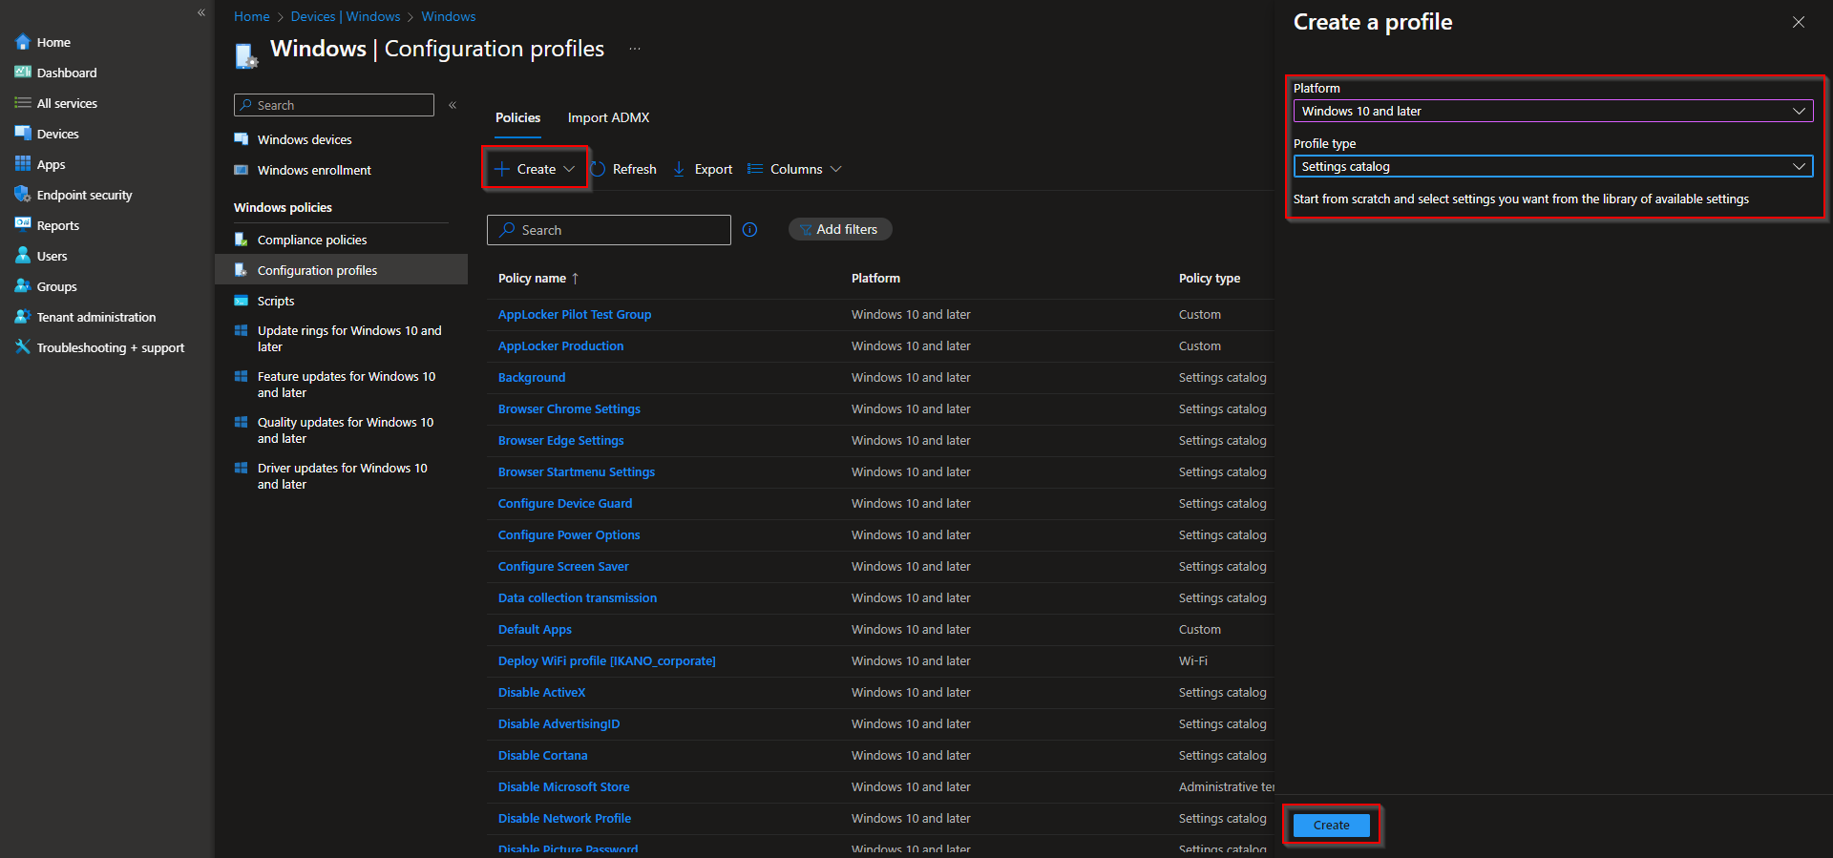Open the Disable Cortana policy
The width and height of the screenshot is (1833, 858).
click(x=543, y=755)
